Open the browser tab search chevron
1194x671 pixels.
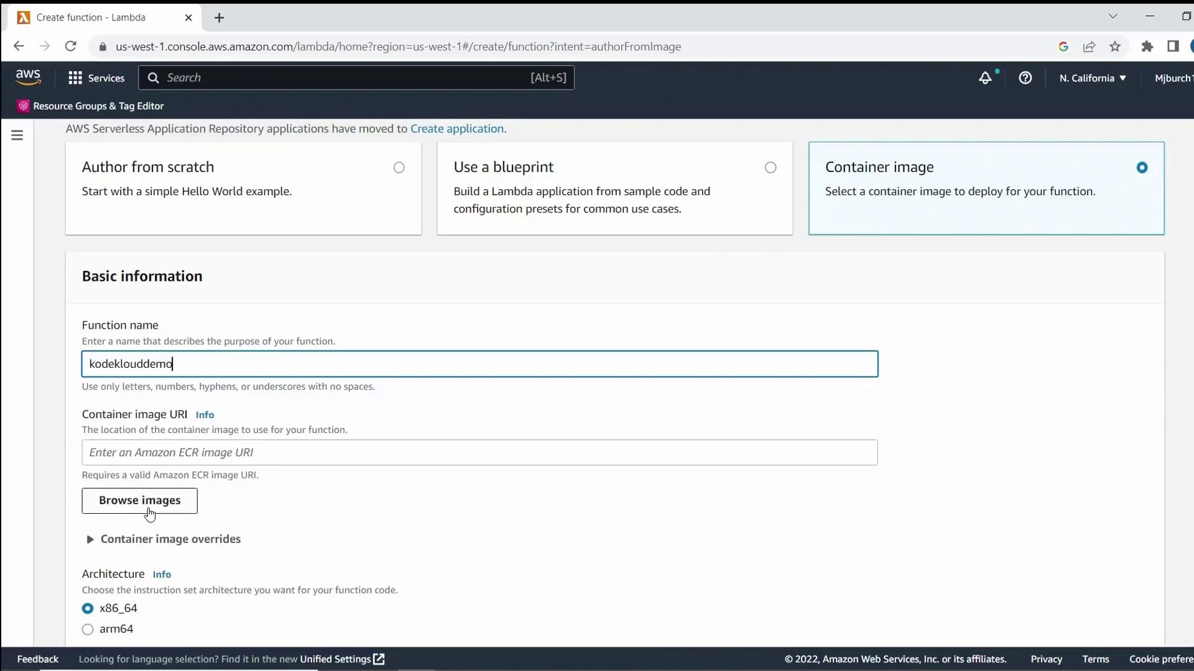click(x=1113, y=17)
